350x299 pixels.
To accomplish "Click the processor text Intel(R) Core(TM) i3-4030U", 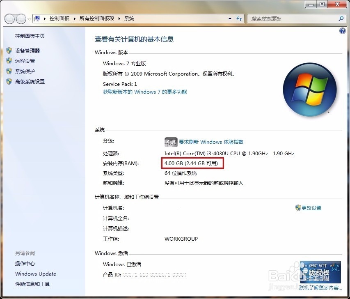I will click(x=229, y=154).
